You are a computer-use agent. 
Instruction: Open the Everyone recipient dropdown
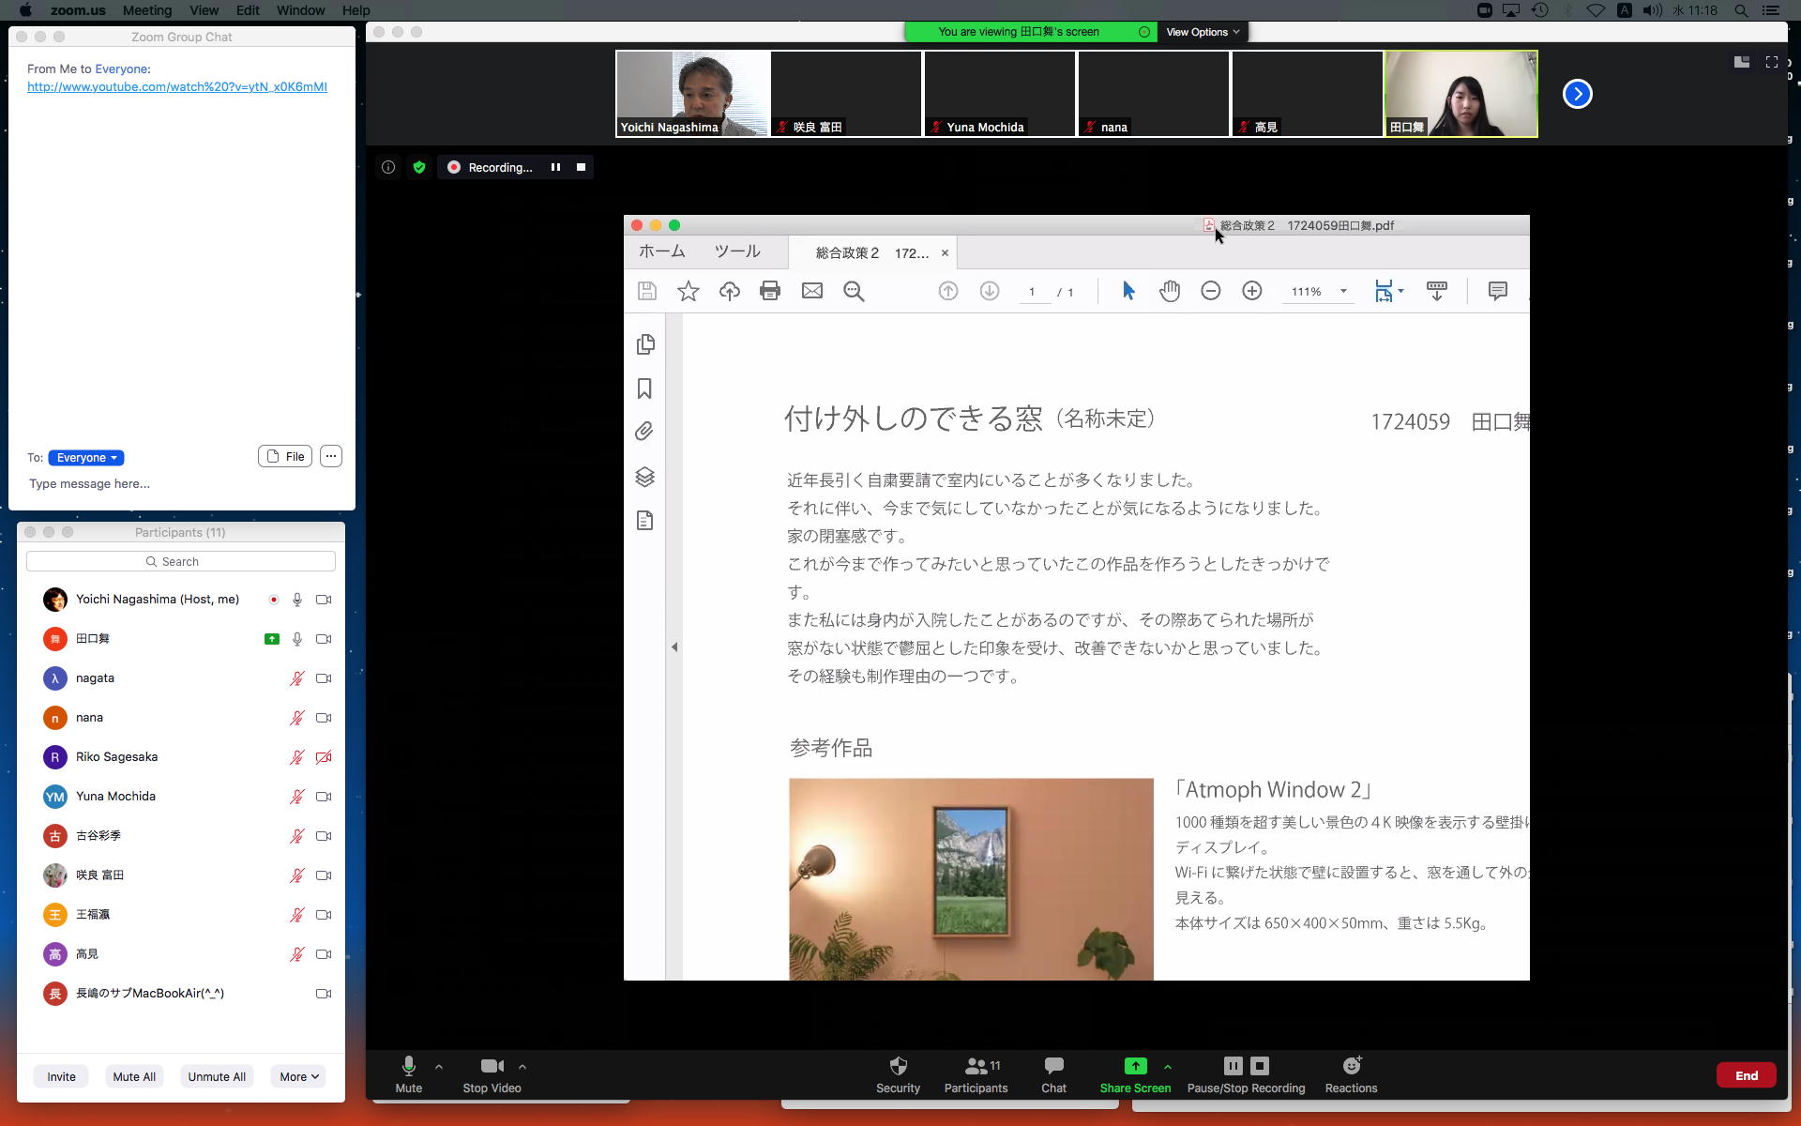point(86,458)
